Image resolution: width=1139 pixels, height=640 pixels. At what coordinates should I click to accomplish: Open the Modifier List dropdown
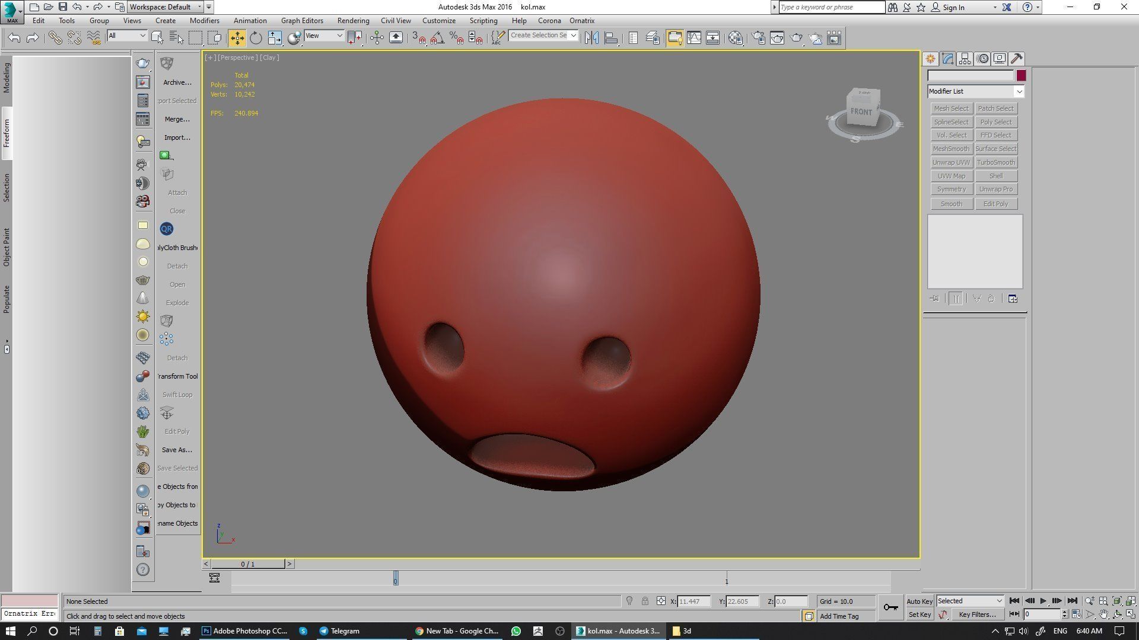[975, 91]
